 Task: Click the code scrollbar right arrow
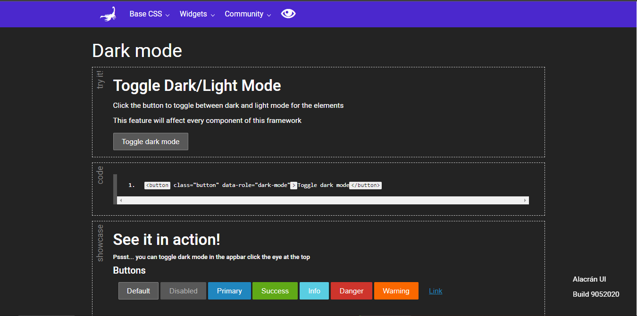click(525, 200)
